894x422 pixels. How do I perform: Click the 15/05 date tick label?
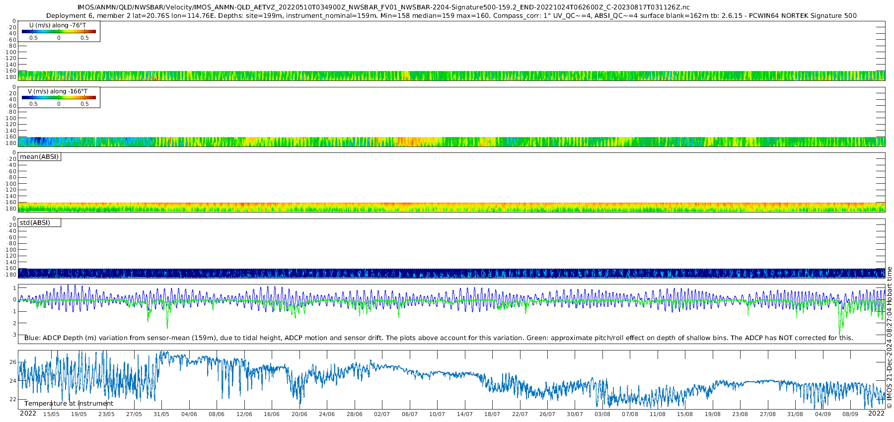point(51,414)
